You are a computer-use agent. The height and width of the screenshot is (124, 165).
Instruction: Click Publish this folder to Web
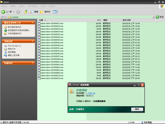click(18, 30)
